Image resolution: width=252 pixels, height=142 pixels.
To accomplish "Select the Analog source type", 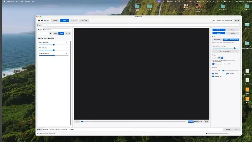I will [219, 33].
